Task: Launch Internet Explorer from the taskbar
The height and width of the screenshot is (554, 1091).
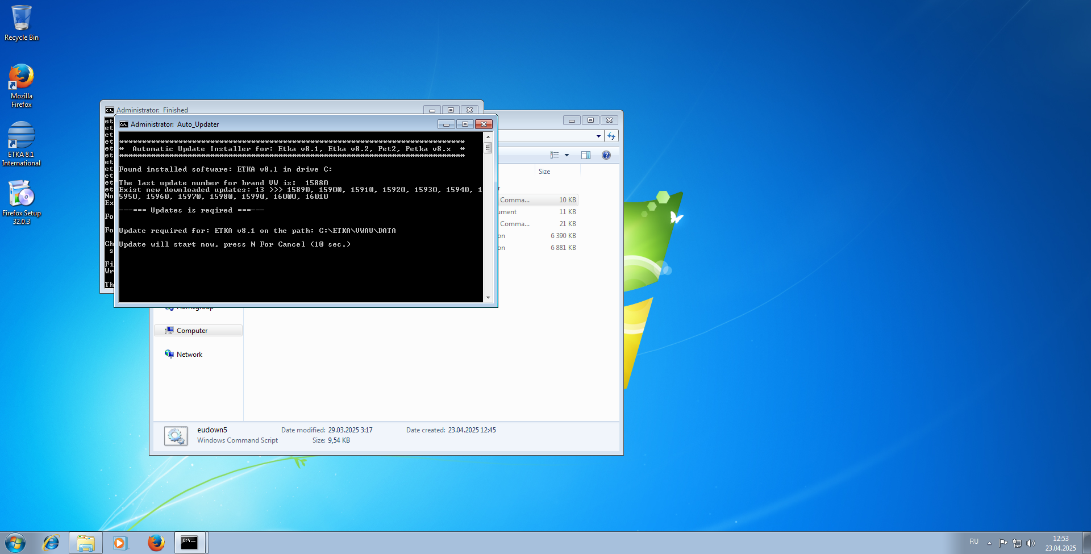Action: click(51, 543)
